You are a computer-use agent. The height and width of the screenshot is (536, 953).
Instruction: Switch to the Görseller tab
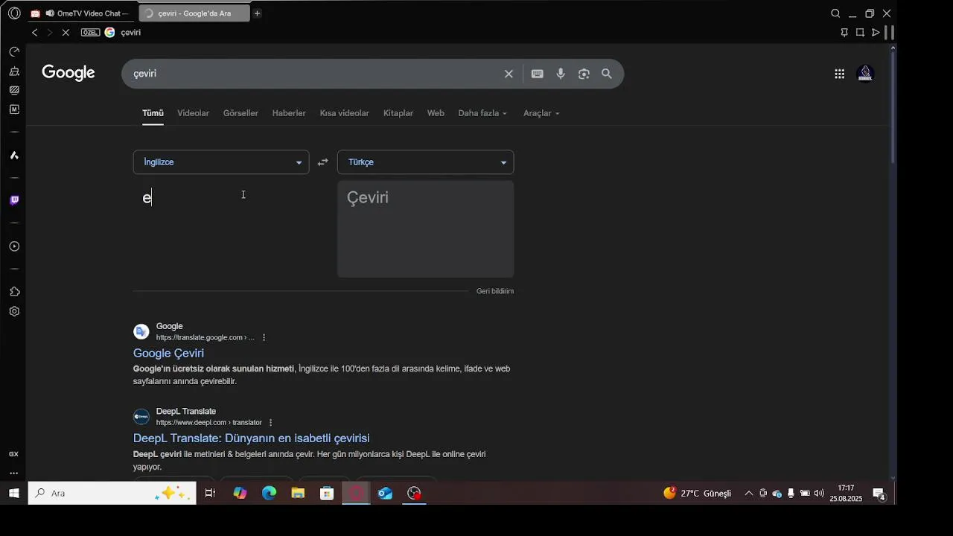pyautogui.click(x=240, y=113)
